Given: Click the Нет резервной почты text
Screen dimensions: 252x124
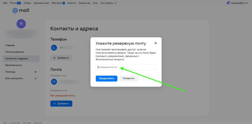Looking at the screenshot, I should (x=62, y=96).
